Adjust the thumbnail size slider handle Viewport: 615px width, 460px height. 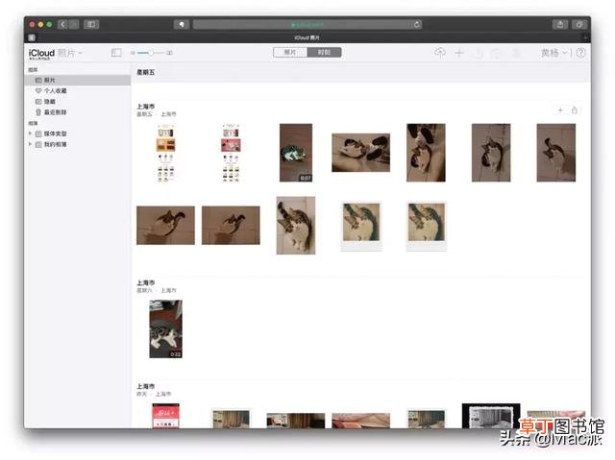[x=151, y=53]
